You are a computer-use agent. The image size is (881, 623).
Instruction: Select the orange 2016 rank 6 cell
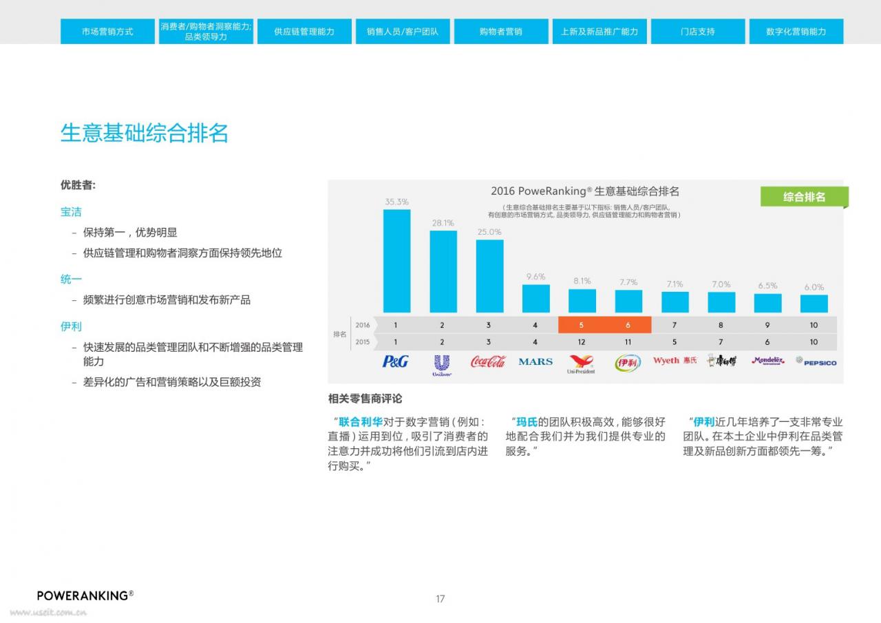(x=628, y=325)
